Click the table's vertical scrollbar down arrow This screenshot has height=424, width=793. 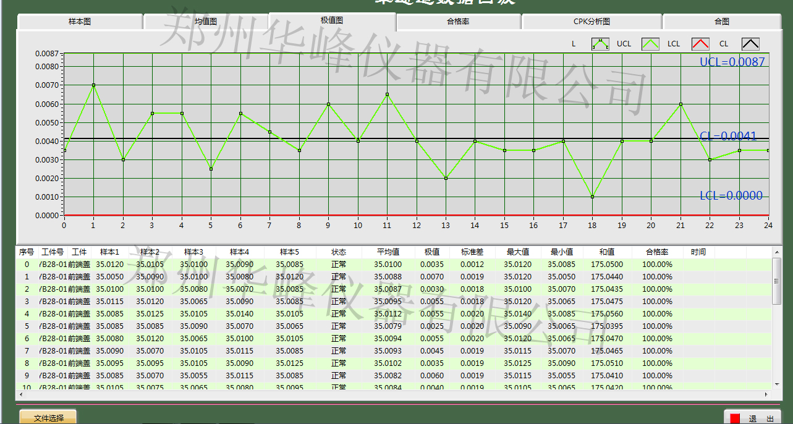click(x=777, y=385)
